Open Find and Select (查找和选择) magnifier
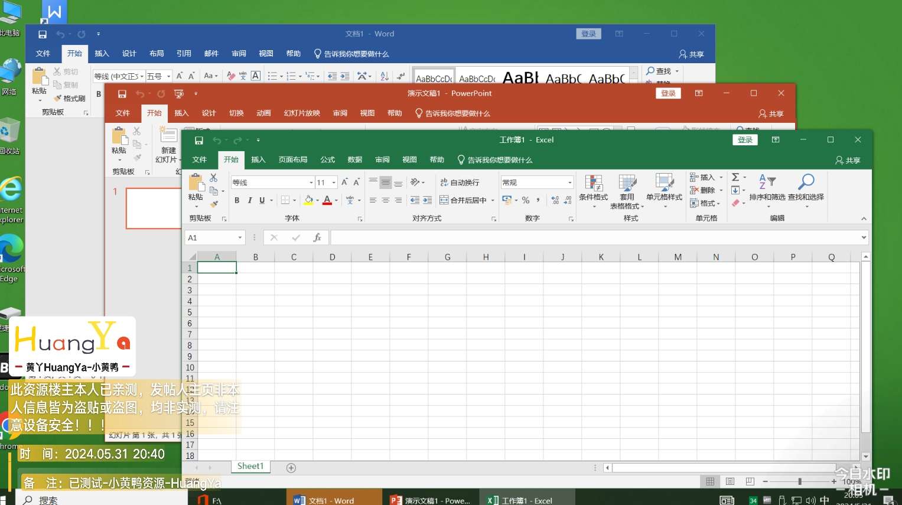Viewport: 902px width, 505px height. 806,187
